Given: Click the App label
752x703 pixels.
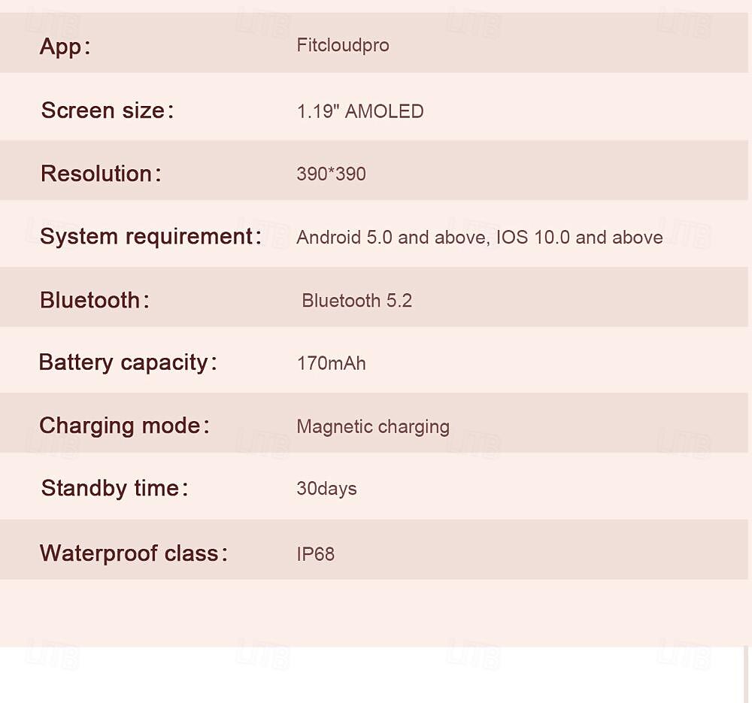Looking at the screenshot, I should [65, 47].
